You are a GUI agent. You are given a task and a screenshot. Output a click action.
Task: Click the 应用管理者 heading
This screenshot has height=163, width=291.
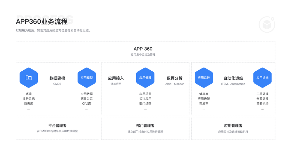coord(233,126)
